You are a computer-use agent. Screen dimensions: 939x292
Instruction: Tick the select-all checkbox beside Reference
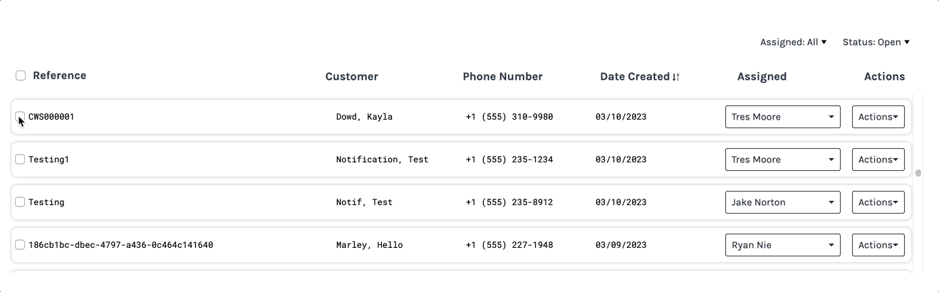coord(21,75)
